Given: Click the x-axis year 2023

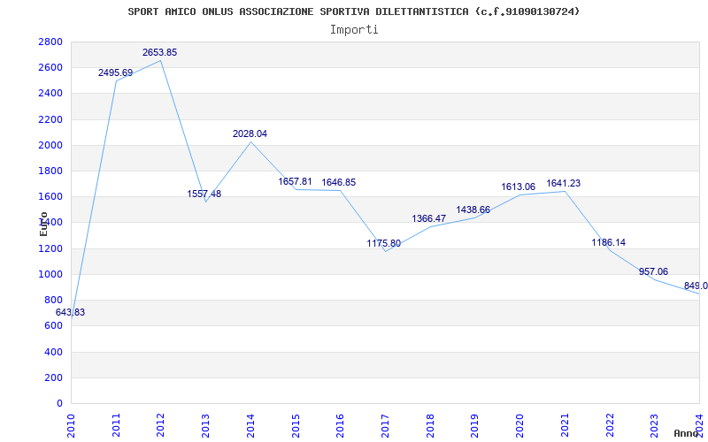Looking at the screenshot, I should click(654, 426).
